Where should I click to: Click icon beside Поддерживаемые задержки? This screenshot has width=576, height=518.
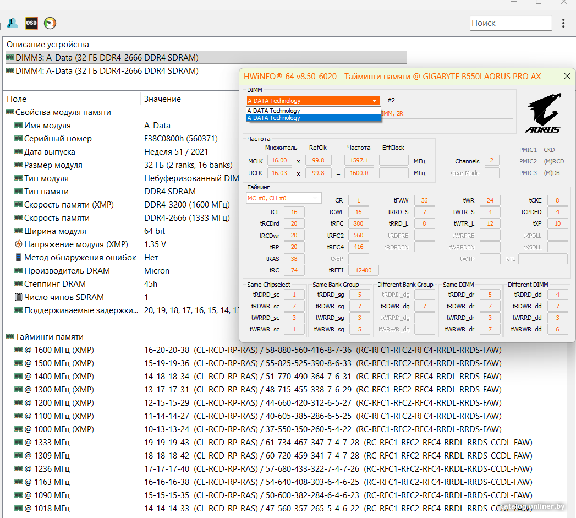point(18,310)
